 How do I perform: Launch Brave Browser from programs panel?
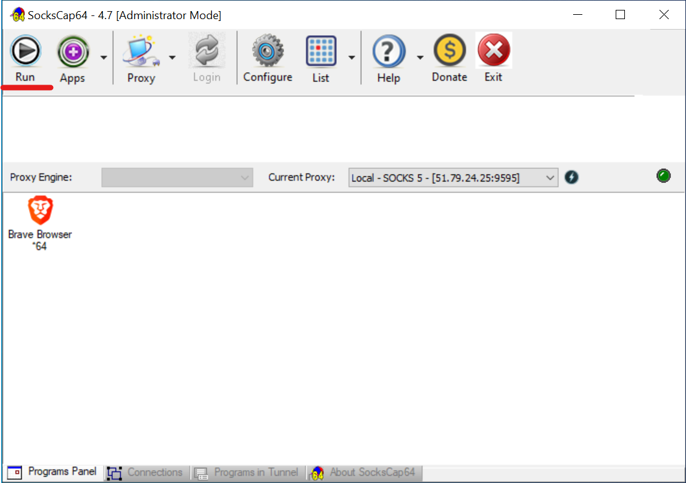click(40, 211)
